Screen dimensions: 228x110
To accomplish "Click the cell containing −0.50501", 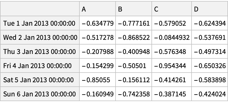I will click(134, 65).
